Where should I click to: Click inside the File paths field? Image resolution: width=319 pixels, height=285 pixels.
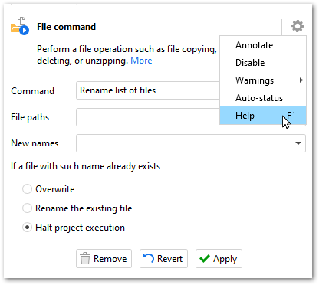pyautogui.click(x=148, y=117)
